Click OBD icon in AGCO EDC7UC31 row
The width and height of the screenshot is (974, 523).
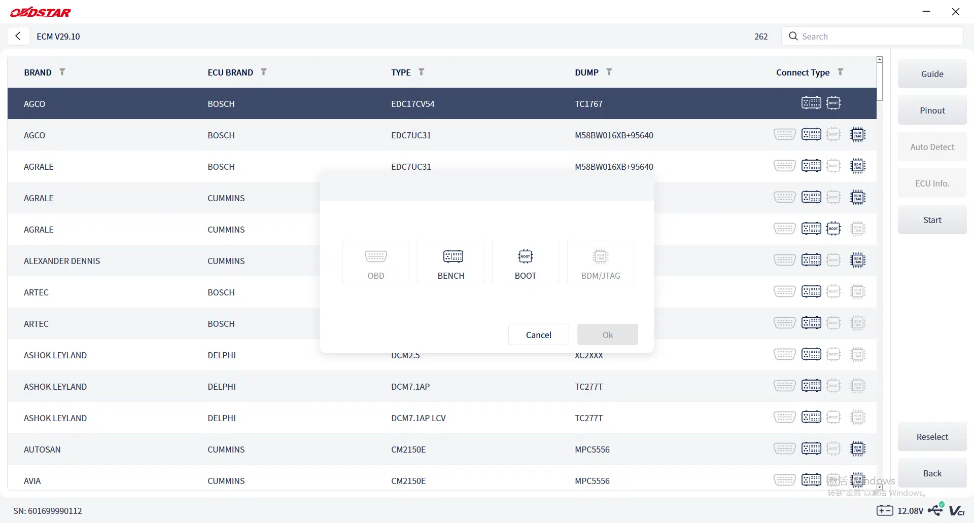784,134
